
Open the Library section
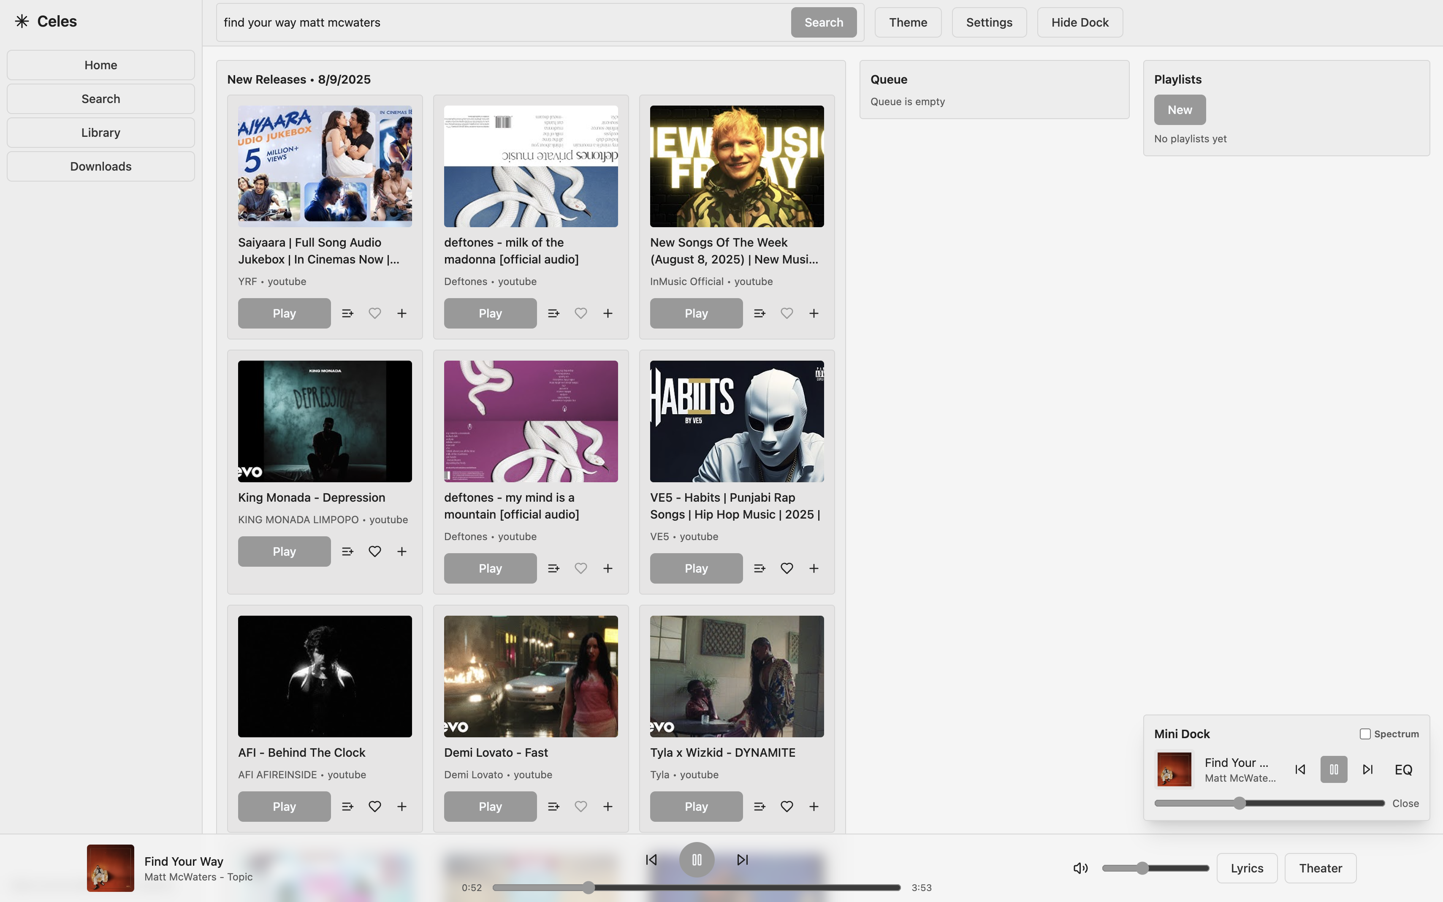101,133
